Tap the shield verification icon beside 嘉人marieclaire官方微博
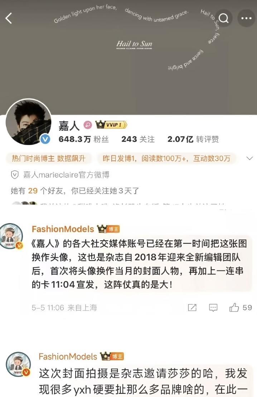This screenshot has width=257, height=397. (15, 175)
